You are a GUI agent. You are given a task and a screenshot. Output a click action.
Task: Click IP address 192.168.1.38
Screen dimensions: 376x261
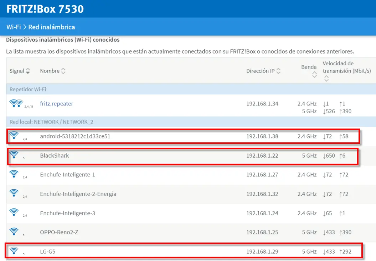tap(262, 136)
